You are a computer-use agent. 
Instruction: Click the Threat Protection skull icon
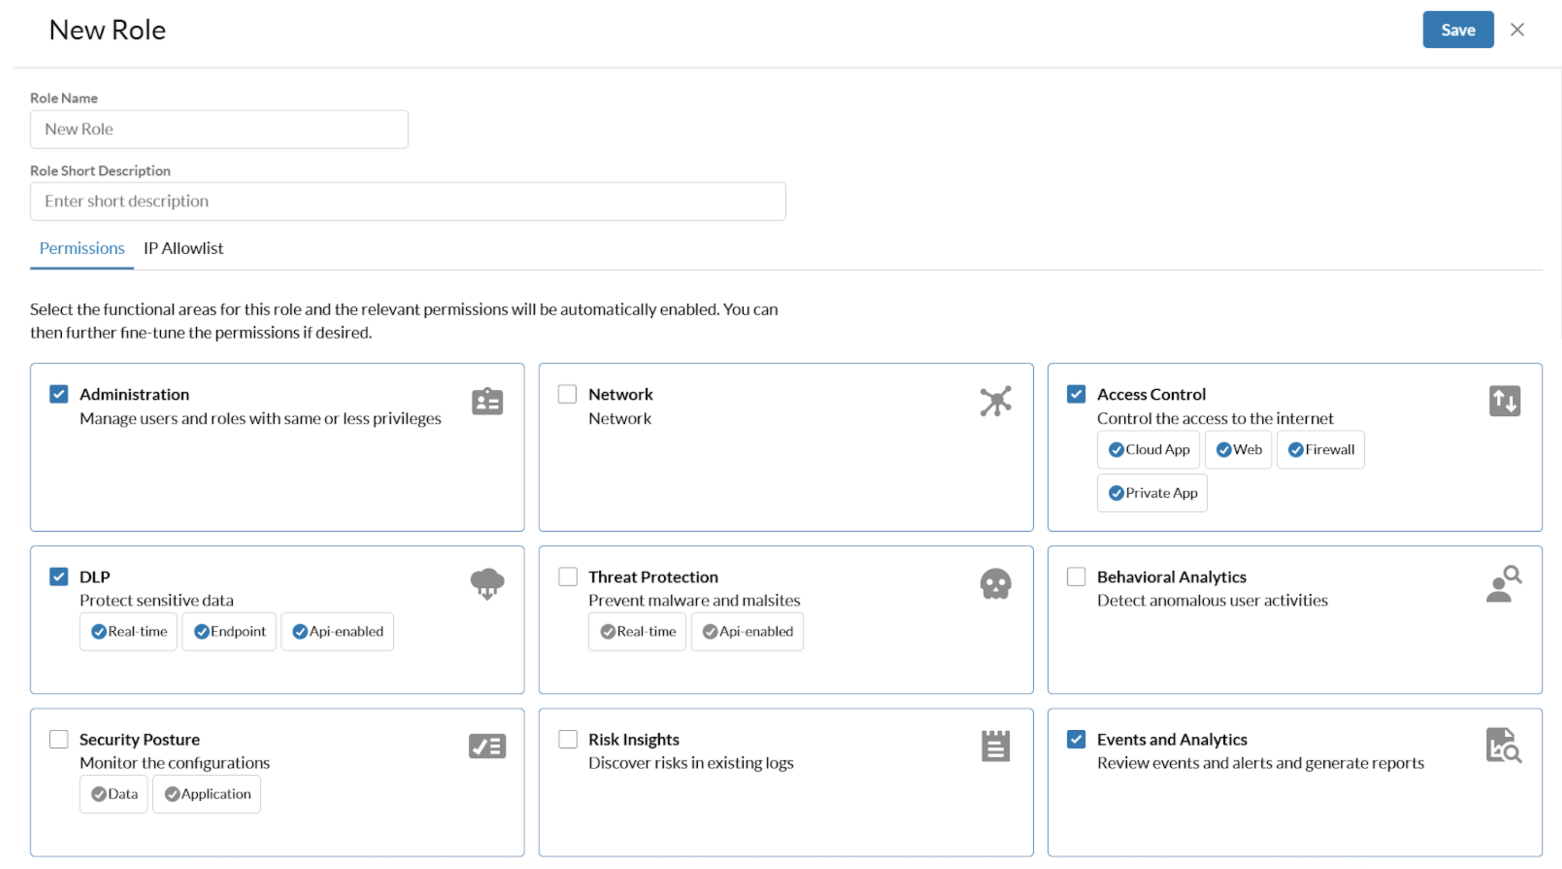coord(995,583)
